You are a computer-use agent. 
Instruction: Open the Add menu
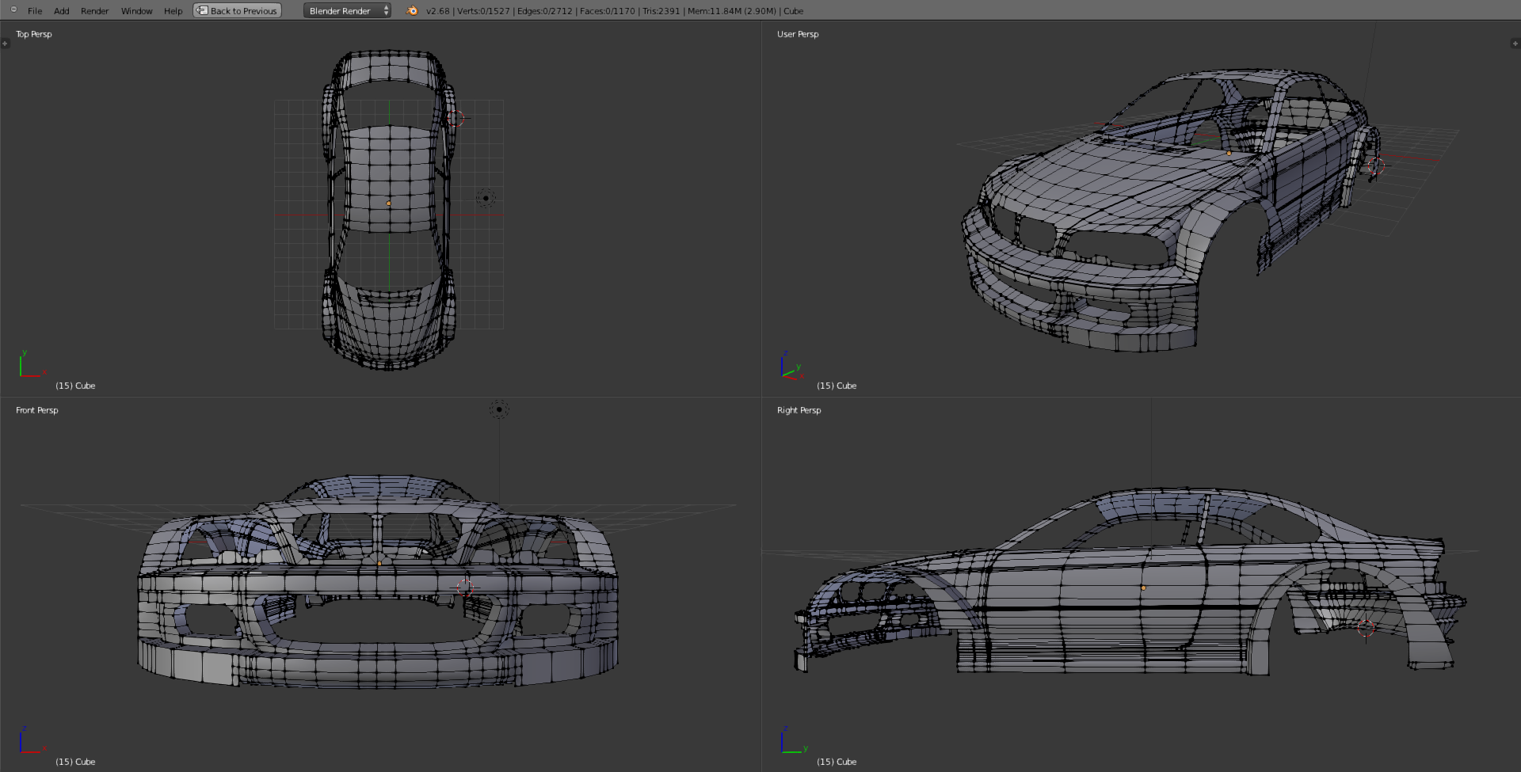point(61,10)
